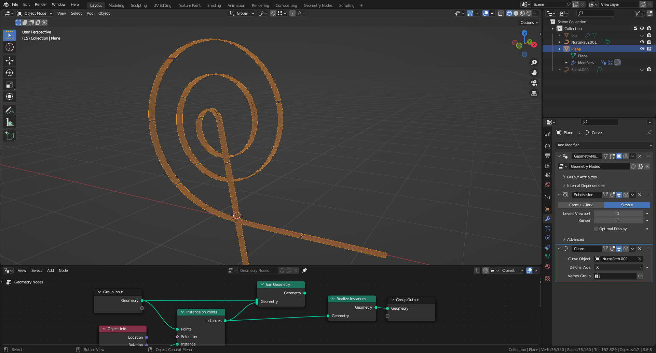The width and height of the screenshot is (656, 353).
Task: Click Render levels value field
Action: click(x=618, y=220)
